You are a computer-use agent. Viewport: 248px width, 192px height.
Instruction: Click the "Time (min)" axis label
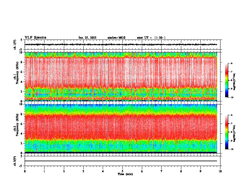point(125,174)
